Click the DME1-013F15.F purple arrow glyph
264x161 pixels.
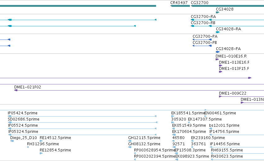221,72
